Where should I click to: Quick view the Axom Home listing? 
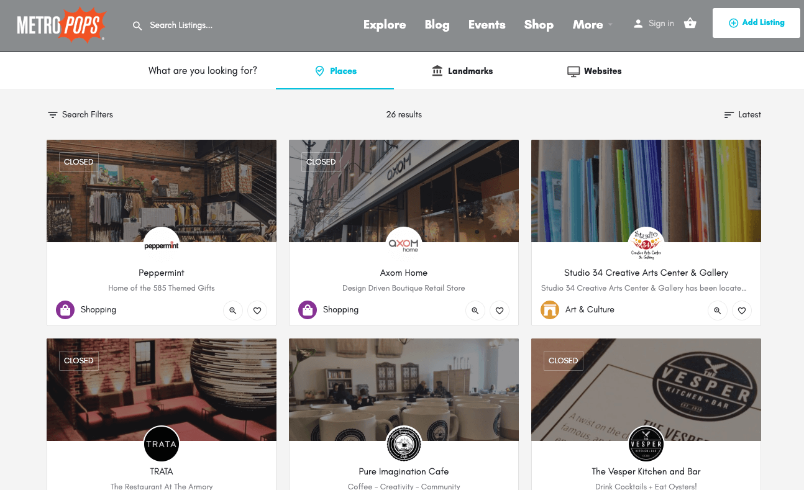[x=475, y=311]
